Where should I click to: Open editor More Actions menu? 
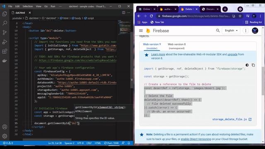129,13
